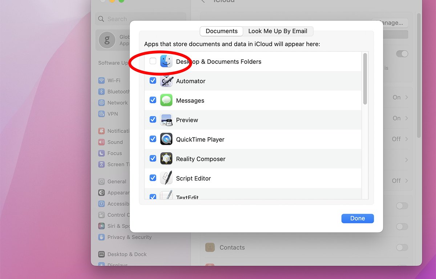Viewport: 436px width, 279px height.
Task: Go back from the iCloud pane
Action: point(203,1)
